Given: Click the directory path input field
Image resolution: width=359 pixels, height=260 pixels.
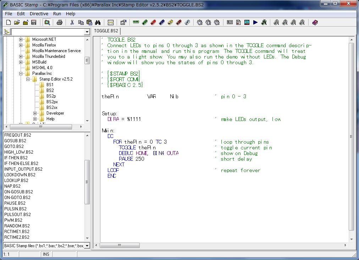Looking at the screenshot, I should 48,32.
